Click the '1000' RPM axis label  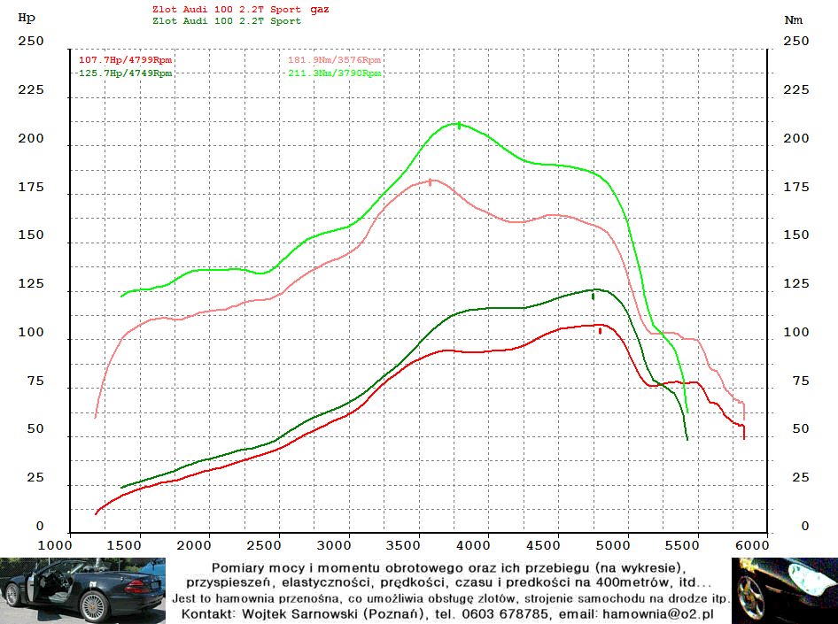point(55,545)
